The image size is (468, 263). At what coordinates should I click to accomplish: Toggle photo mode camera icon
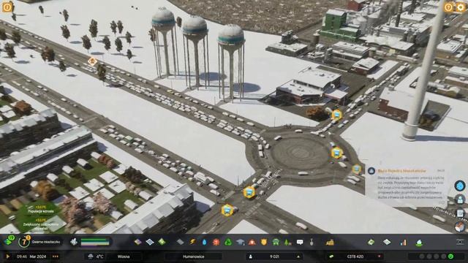click(x=461, y=242)
